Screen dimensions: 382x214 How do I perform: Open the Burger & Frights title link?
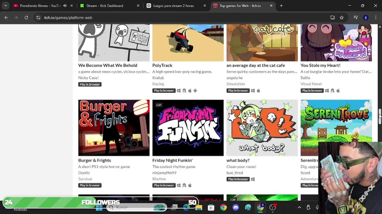tap(95, 160)
